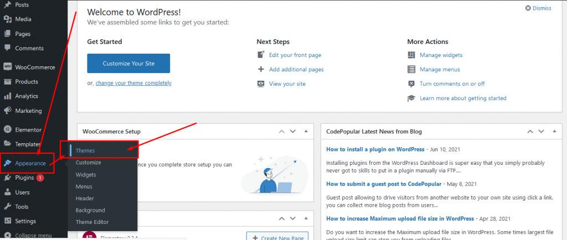Follow the change your theme completely link
Viewport: 567px width, 240px height.
click(133, 83)
